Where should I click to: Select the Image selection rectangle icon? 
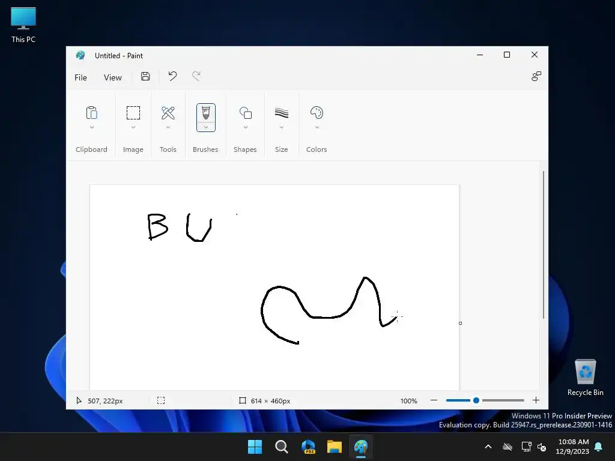(133, 113)
